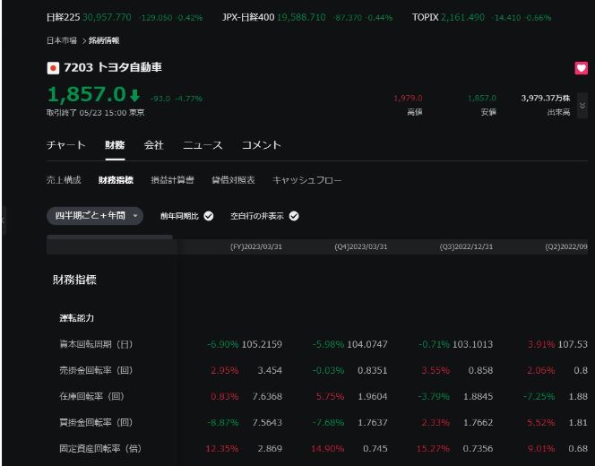Click the Japan flag icon beside 7203
The height and width of the screenshot is (466, 595).
point(53,68)
